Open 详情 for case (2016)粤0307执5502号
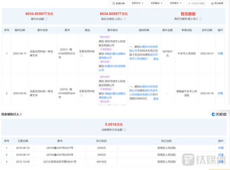The image size is (230, 170). pos(220,154)
